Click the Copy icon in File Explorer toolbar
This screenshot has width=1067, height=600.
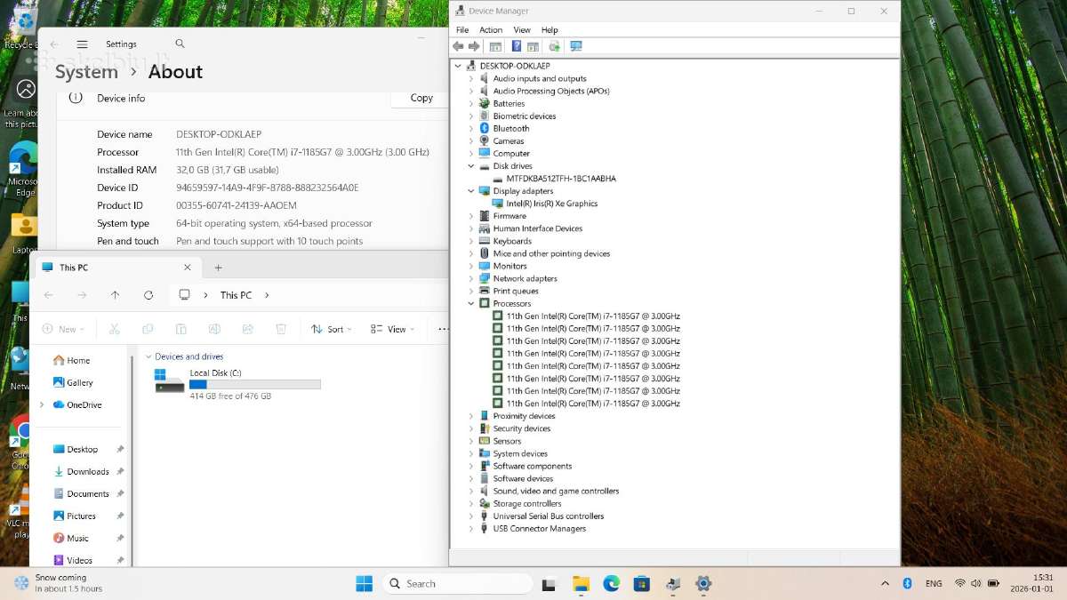pos(148,329)
